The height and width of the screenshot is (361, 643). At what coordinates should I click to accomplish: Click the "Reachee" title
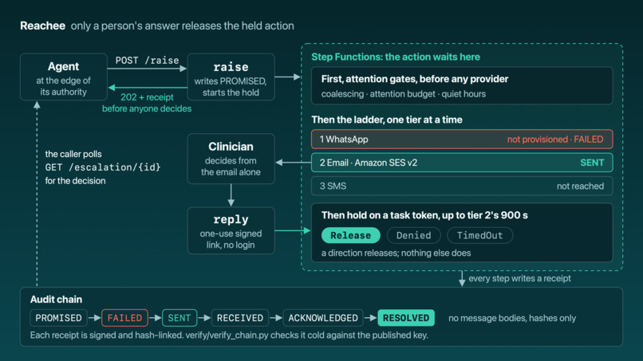42,26
